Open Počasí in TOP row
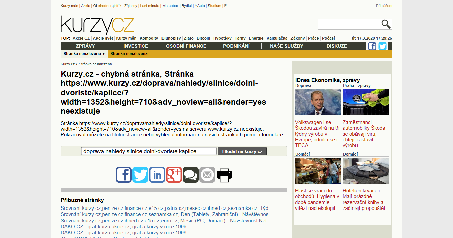Screen dimensions: 453x238 328,38
